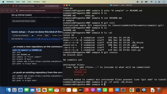Click the Wi-Fi status icon
This screenshot has width=167, height=94.
[151, 2]
